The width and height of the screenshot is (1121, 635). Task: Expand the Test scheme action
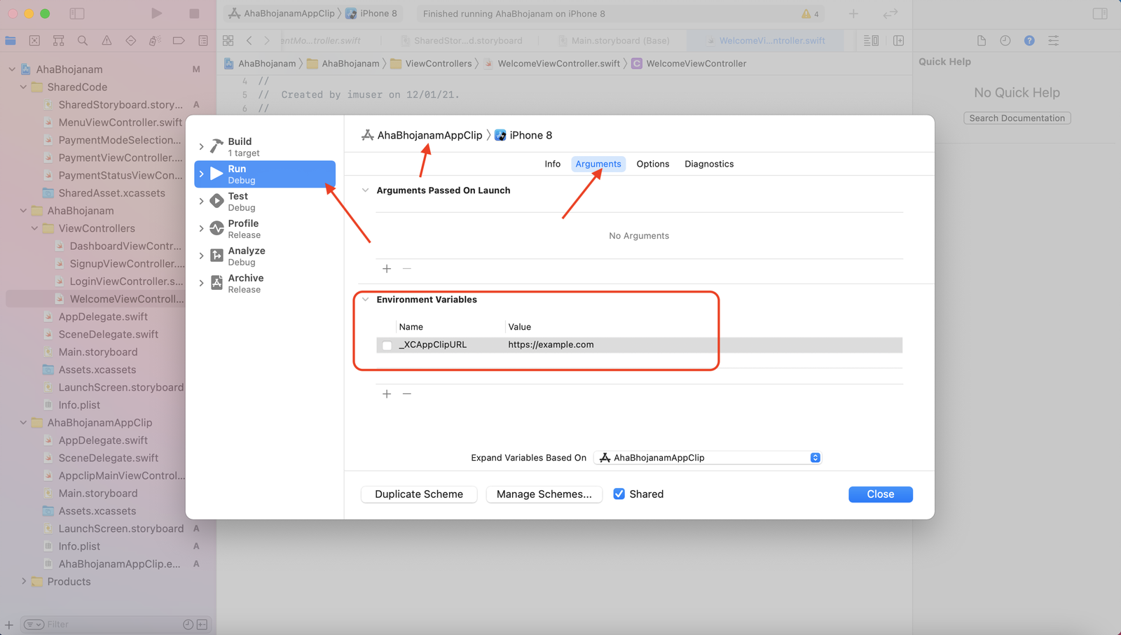click(x=202, y=201)
